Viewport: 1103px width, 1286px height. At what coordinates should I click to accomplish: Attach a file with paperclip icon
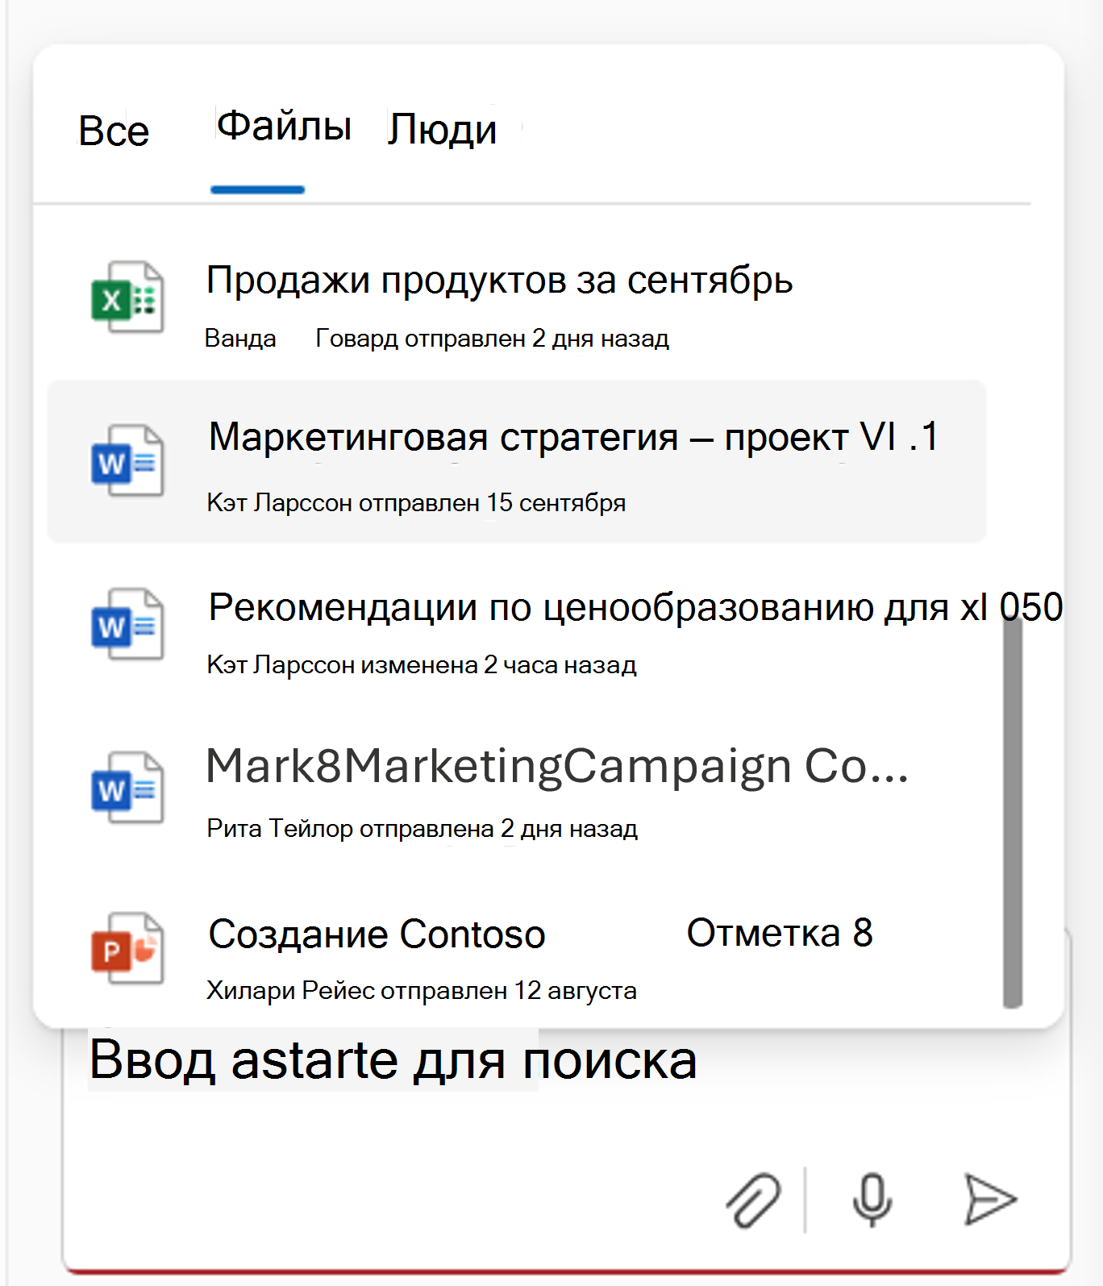[753, 1200]
